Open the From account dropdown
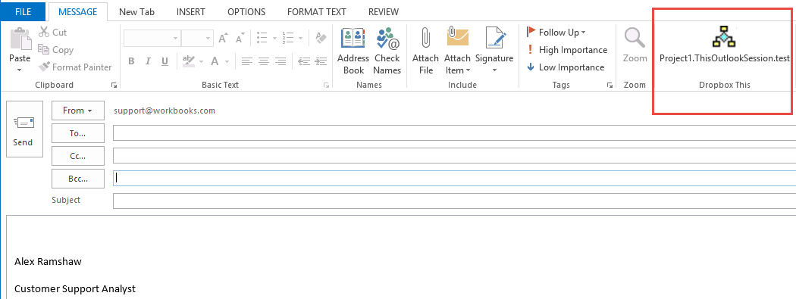 tap(77, 111)
